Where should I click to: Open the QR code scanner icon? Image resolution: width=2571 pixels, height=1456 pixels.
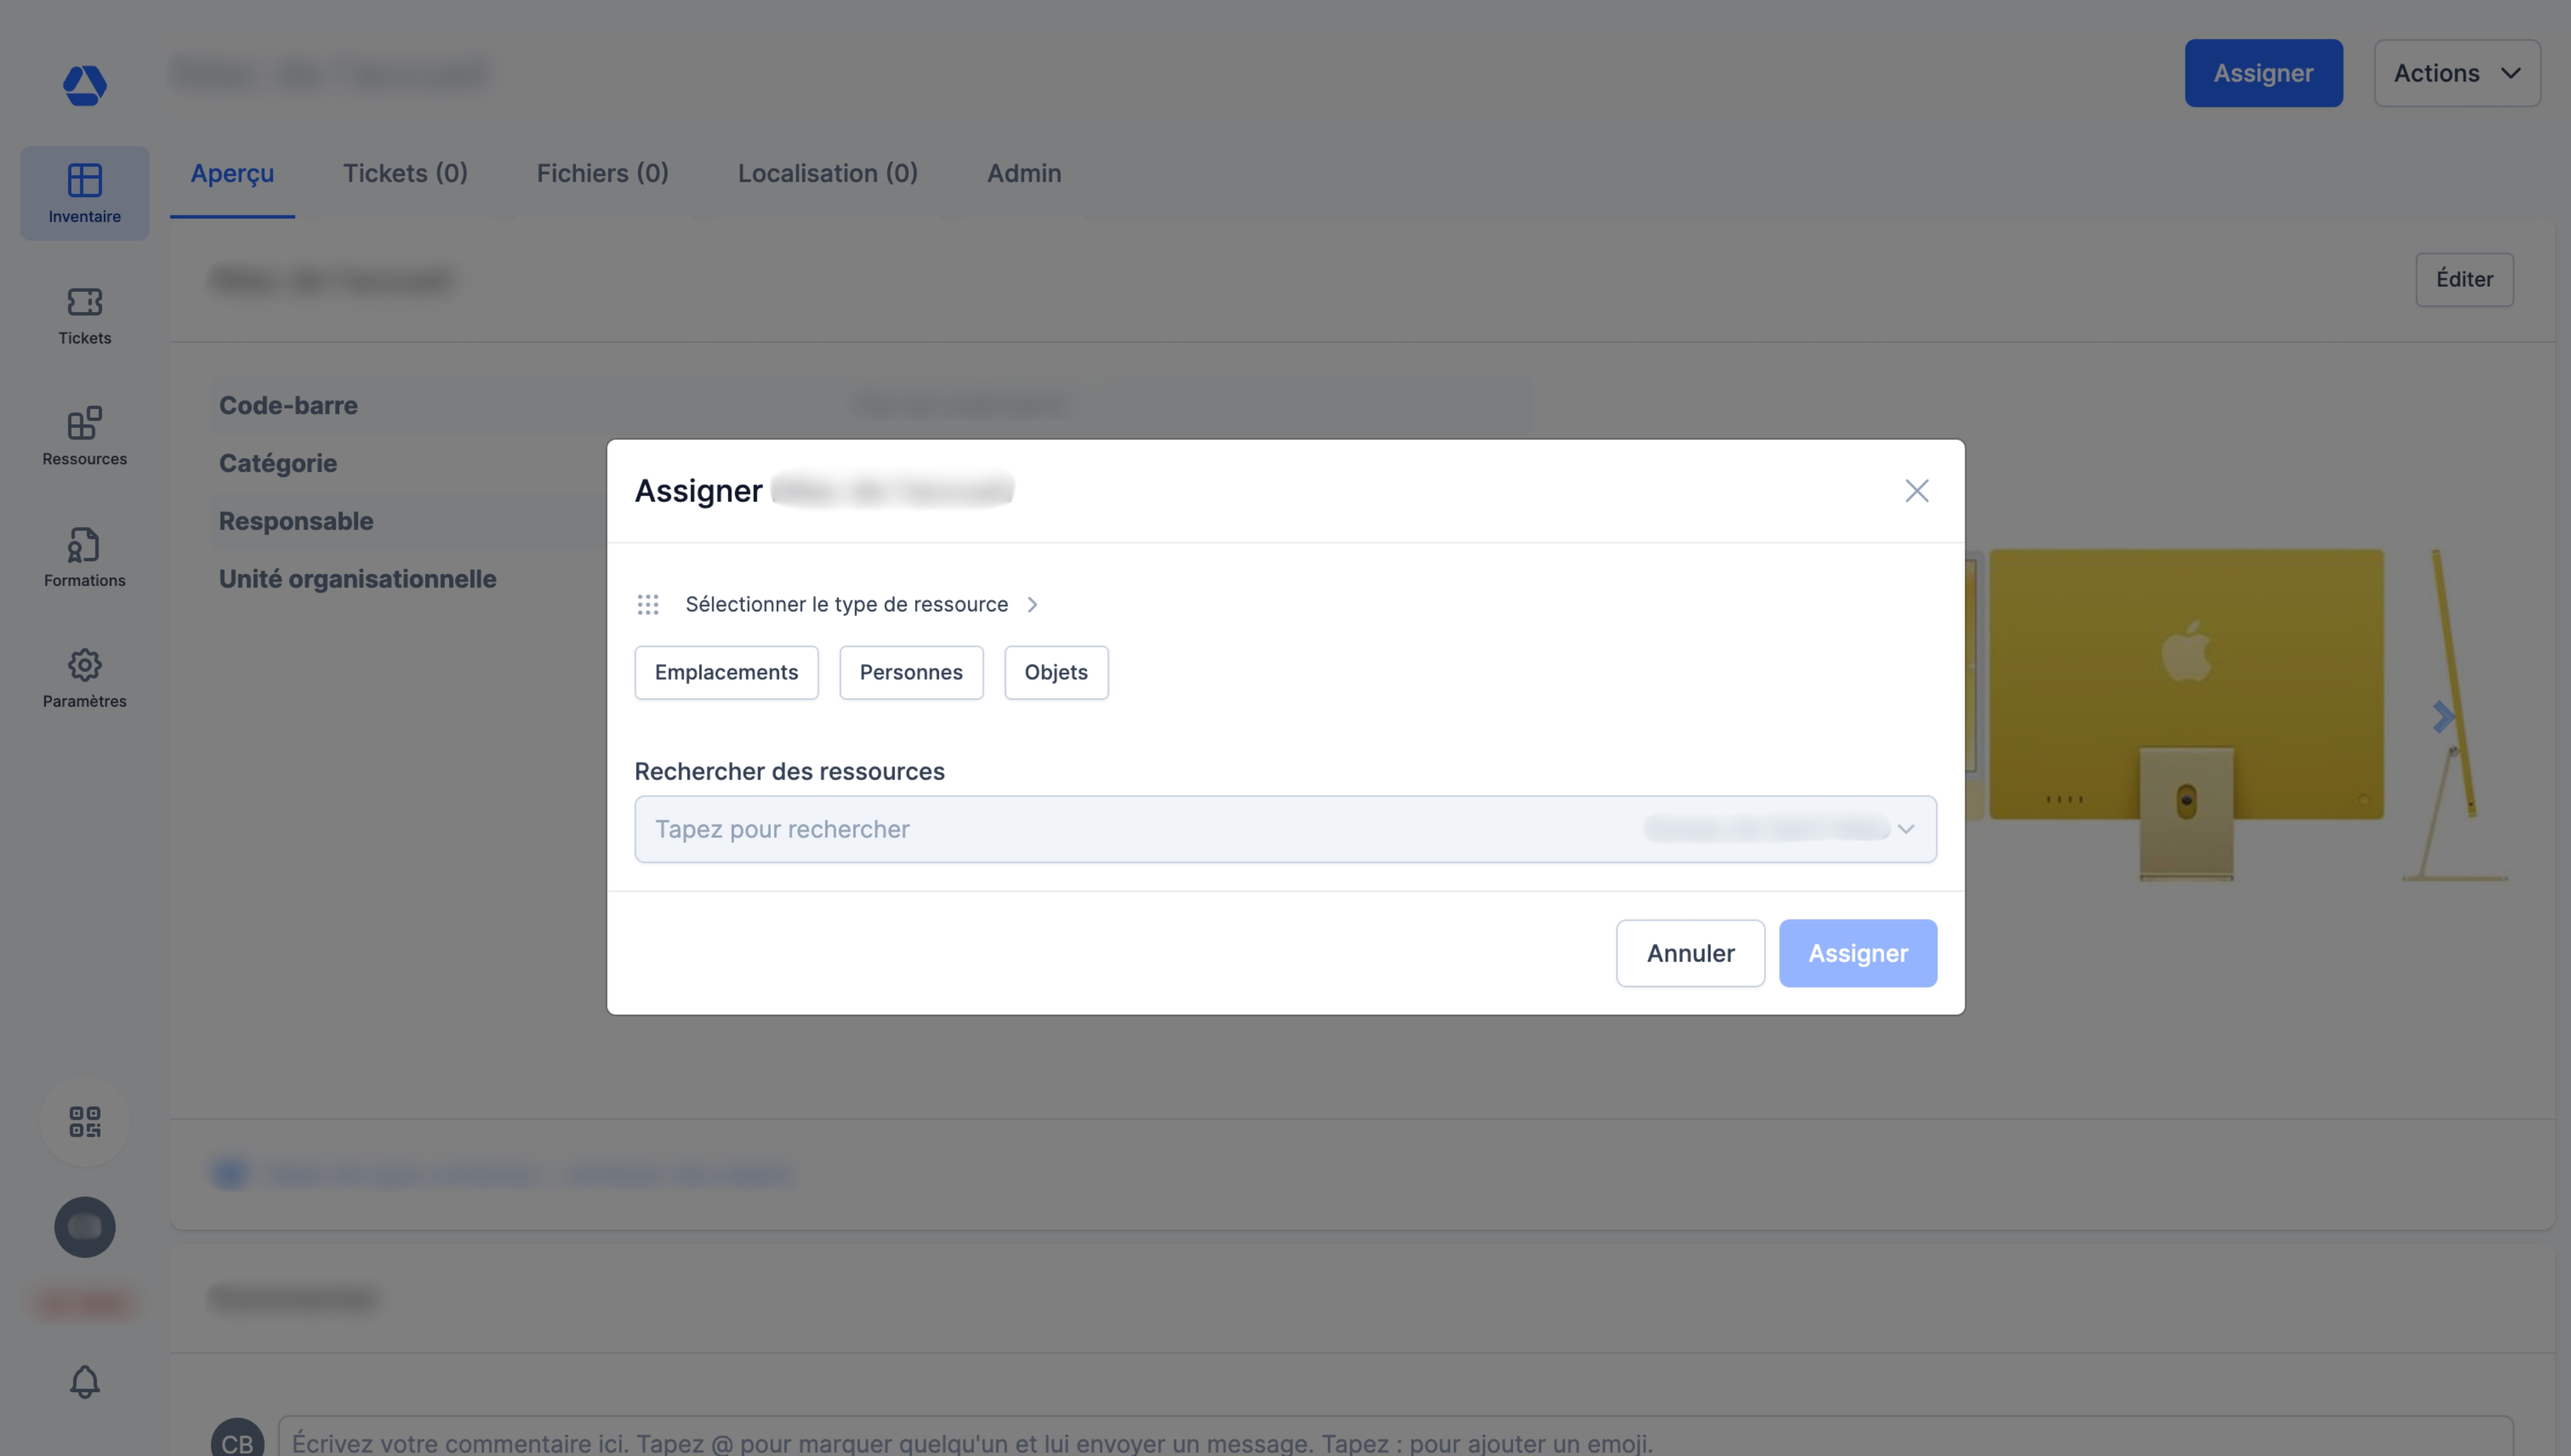(84, 1121)
